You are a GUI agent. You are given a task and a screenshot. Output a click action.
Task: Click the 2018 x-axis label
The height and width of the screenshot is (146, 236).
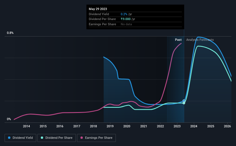click(93, 126)
